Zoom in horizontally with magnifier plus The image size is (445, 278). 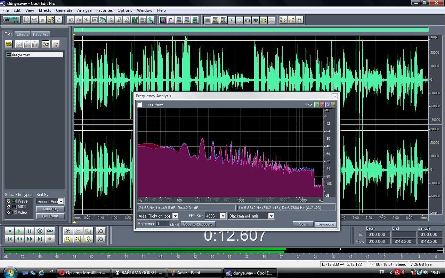[x=68, y=231]
